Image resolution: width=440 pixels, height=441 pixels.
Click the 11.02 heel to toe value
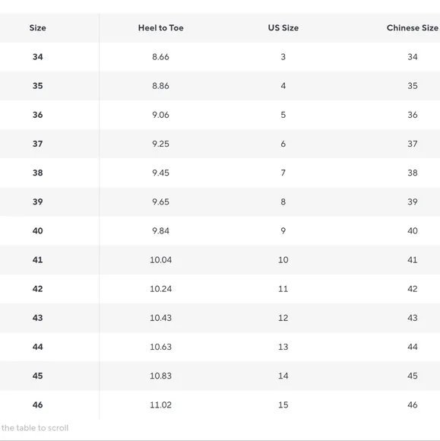(160, 405)
